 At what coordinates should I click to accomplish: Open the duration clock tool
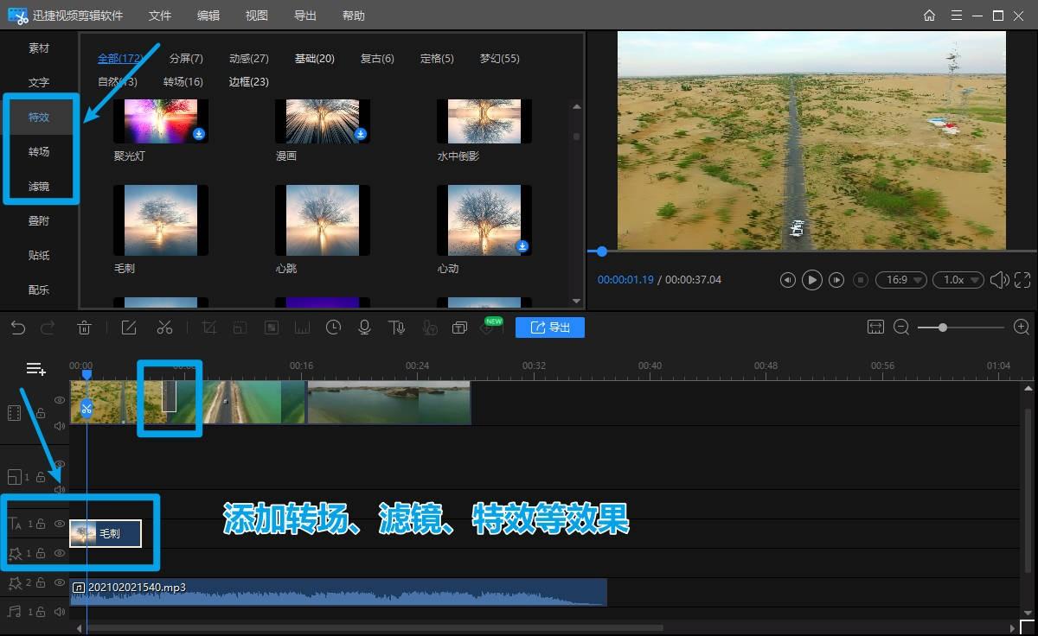click(x=333, y=328)
